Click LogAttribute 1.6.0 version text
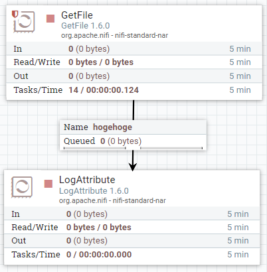The image size is (267, 272). point(94,191)
